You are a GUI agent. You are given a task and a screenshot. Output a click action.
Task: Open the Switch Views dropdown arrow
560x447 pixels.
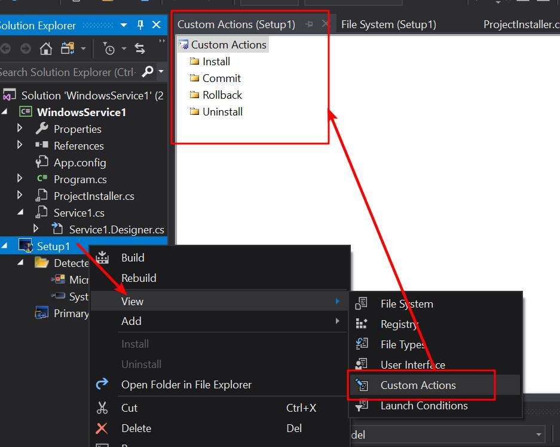(x=83, y=48)
